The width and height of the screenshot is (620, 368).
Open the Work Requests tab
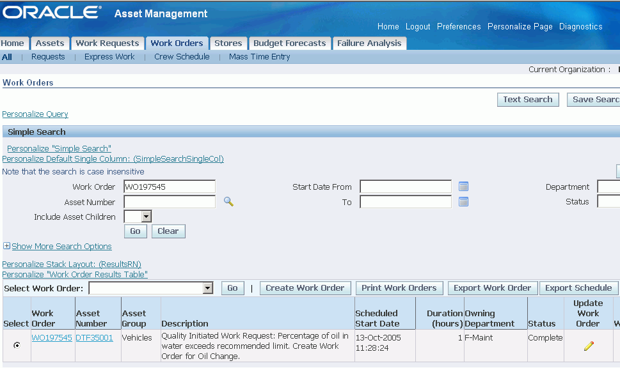pyautogui.click(x=107, y=43)
